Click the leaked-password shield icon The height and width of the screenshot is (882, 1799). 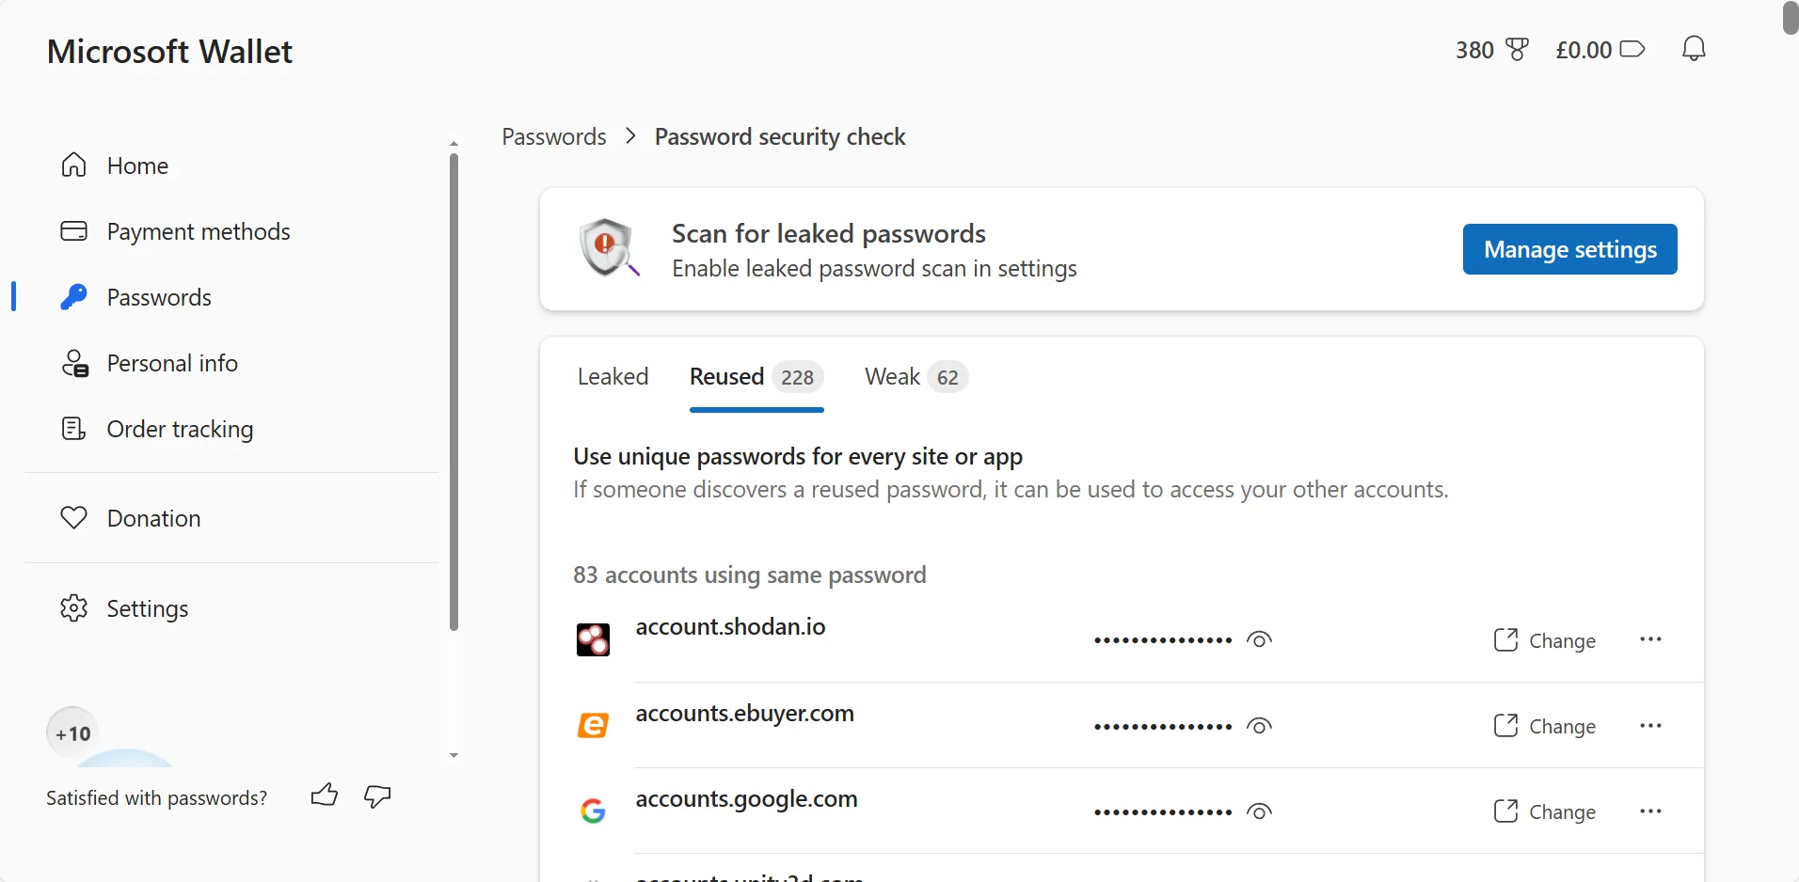(607, 248)
